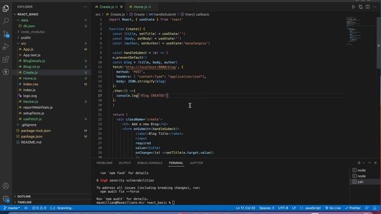381x214 pixels.
Task: Open Source Control view in activity bar
Action: click(x=5, y=34)
